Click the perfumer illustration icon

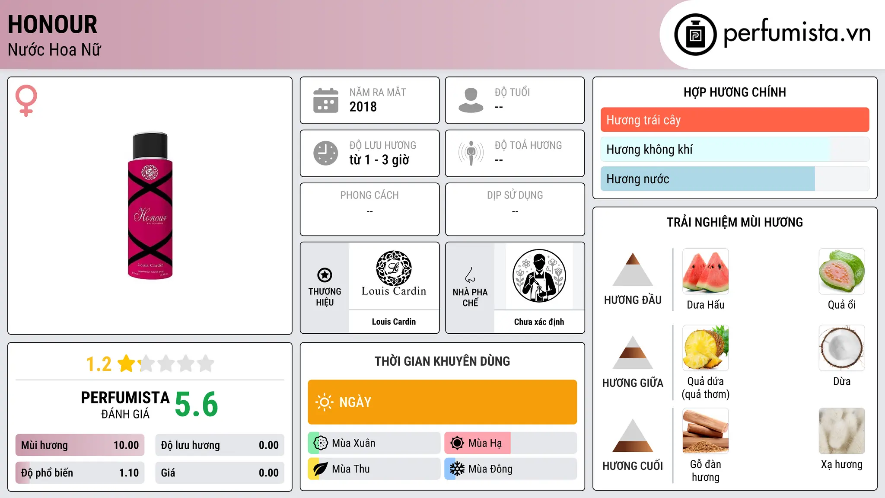tap(539, 276)
